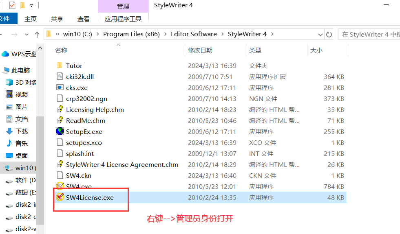Click the 364 KB size cell

coord(334,77)
